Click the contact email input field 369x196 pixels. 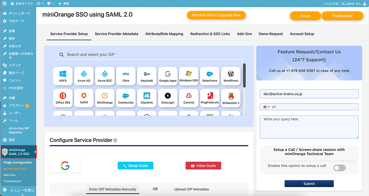point(309,94)
